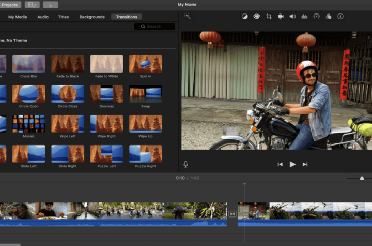Select the Wipe Up transition
Image resolution: width=372 pixels, height=246 pixels.
tap(145, 124)
